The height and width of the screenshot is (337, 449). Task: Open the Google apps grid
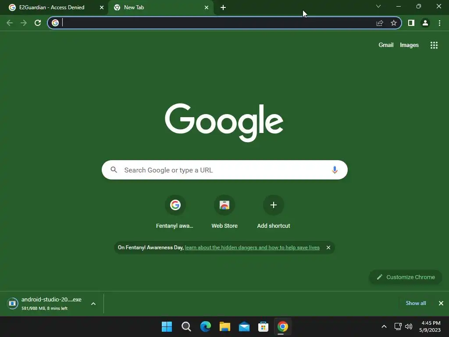tap(434, 45)
